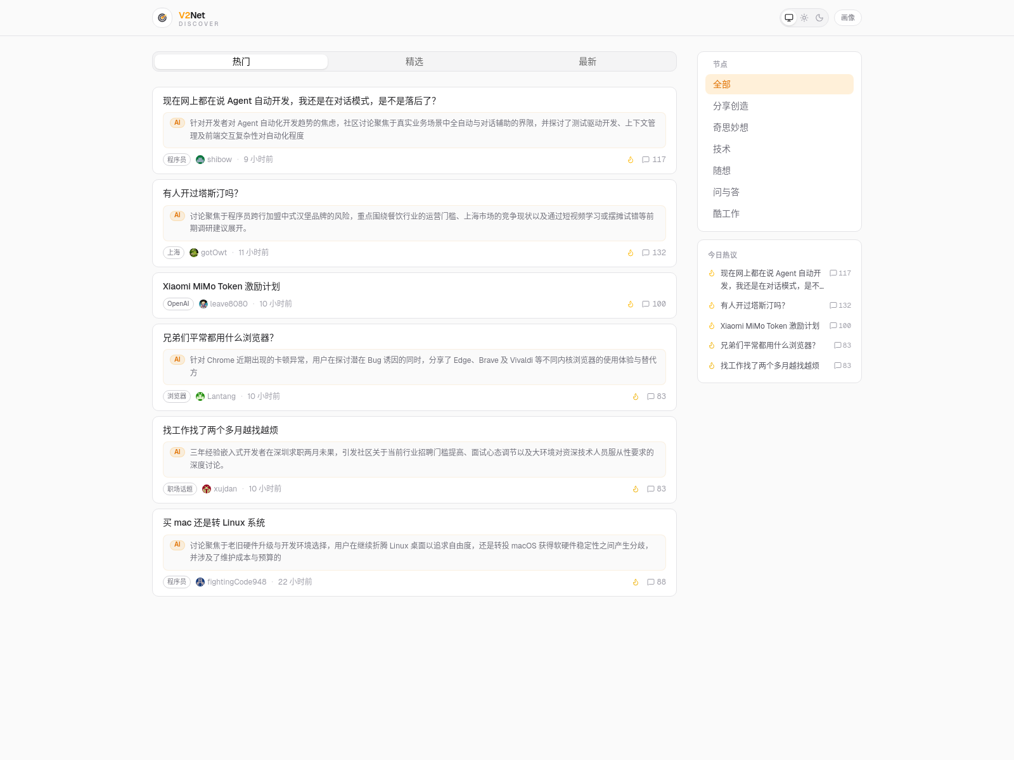Screen dimensions: 1014x760
Task: Open post 找工作找了两个多月越找越烦 title
Action: [x=221, y=430]
